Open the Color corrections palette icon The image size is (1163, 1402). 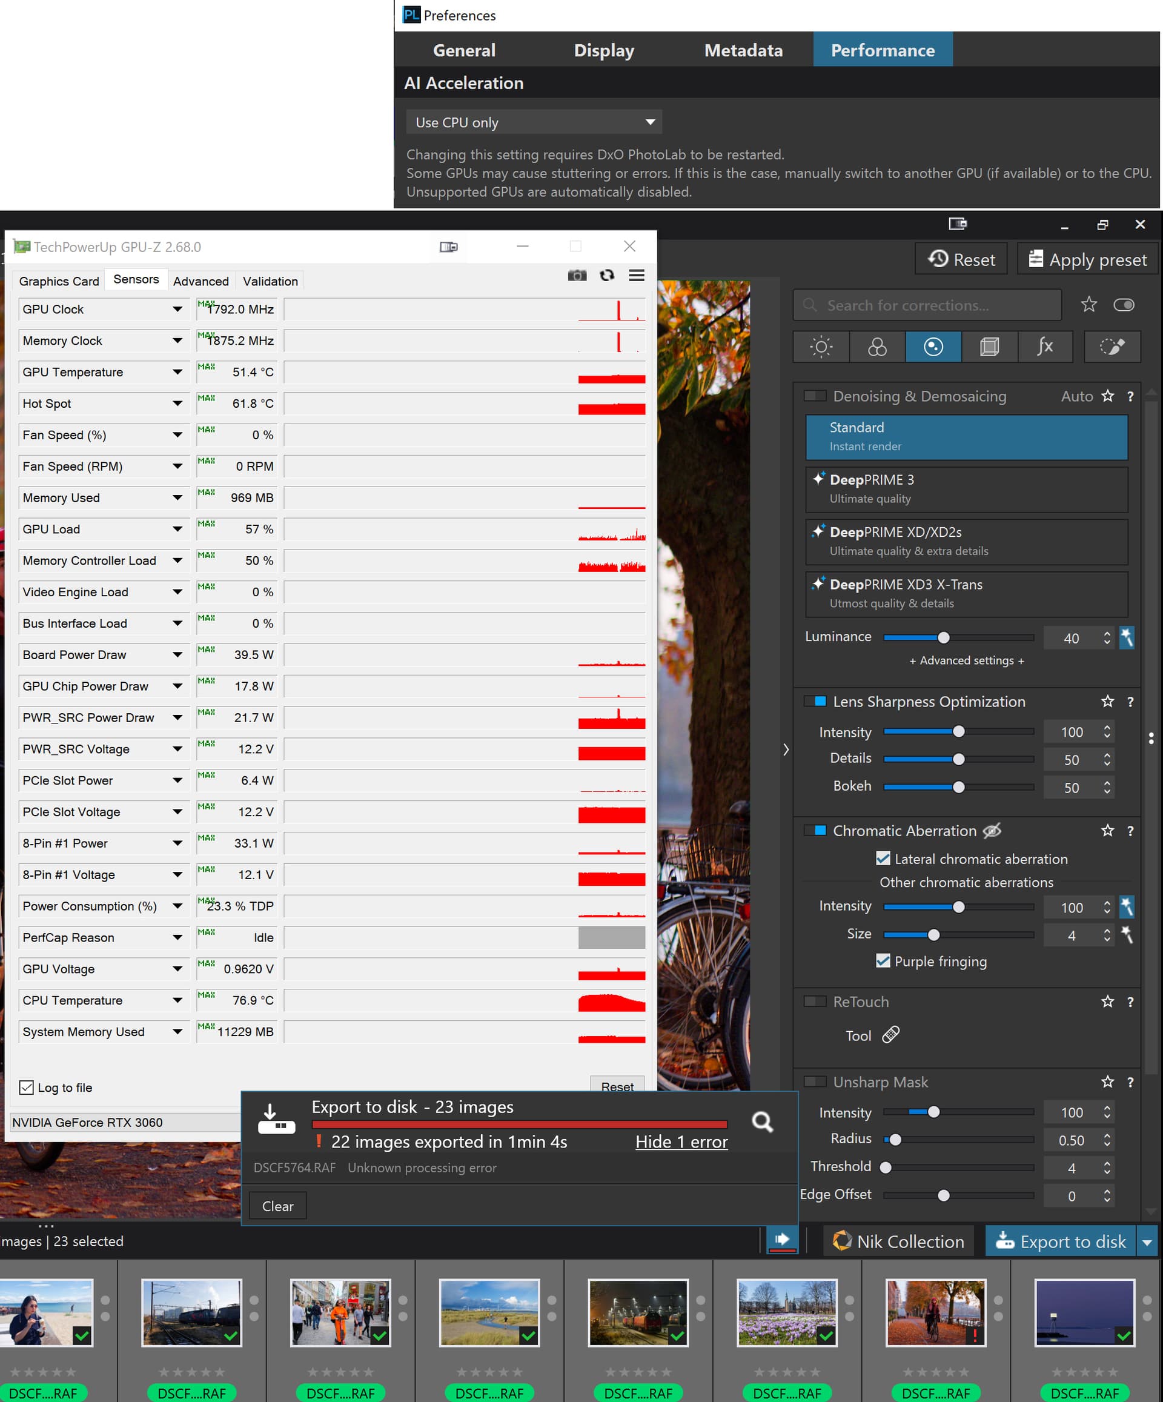click(876, 347)
